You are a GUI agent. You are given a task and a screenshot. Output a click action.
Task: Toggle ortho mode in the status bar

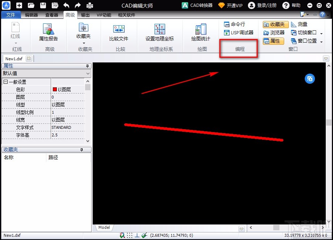click(137, 235)
